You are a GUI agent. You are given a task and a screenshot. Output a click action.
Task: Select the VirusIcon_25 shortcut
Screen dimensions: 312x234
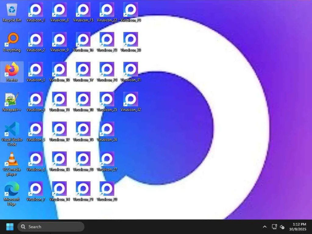(x=107, y=102)
